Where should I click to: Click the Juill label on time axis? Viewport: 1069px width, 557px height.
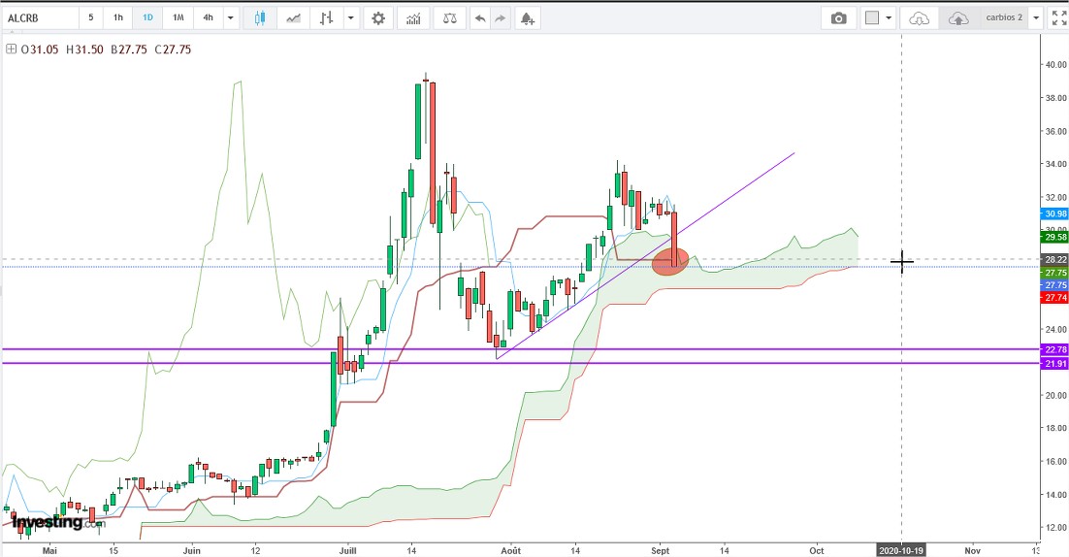click(x=347, y=551)
